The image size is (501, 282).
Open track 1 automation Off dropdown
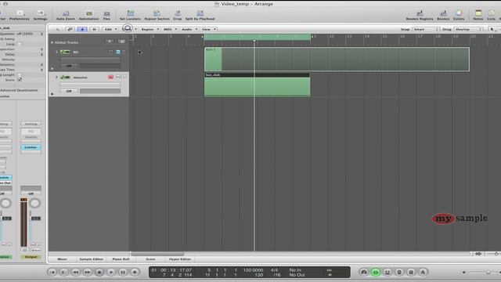pyautogui.click(x=69, y=66)
